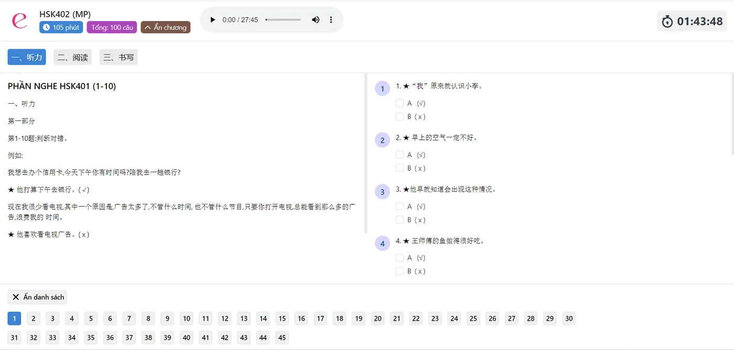Go to question 1 in navigator
The height and width of the screenshot is (350, 734).
[x=14, y=319]
